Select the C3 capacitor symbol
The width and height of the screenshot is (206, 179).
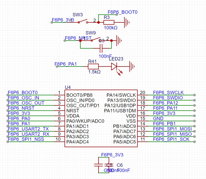click(x=101, y=48)
